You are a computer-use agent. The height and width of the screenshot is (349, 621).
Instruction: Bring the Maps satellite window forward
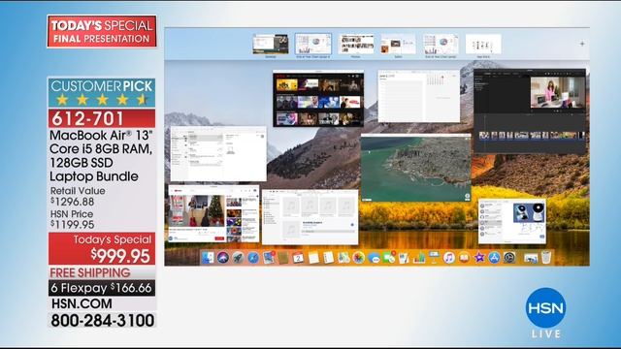416,168
